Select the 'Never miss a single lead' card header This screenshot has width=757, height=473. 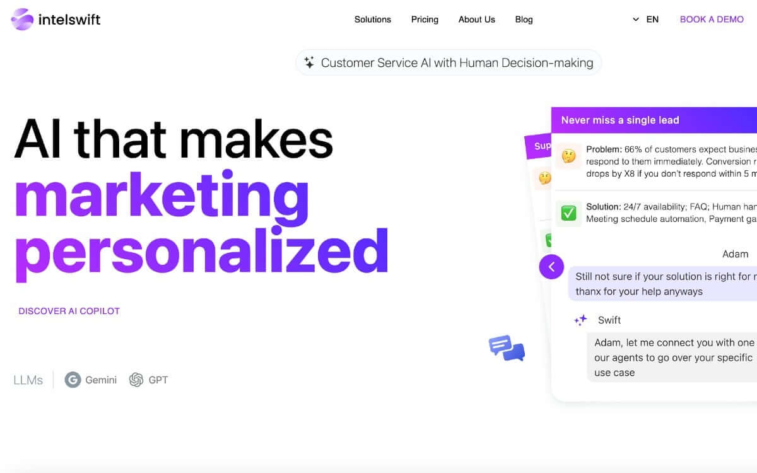[654, 120]
